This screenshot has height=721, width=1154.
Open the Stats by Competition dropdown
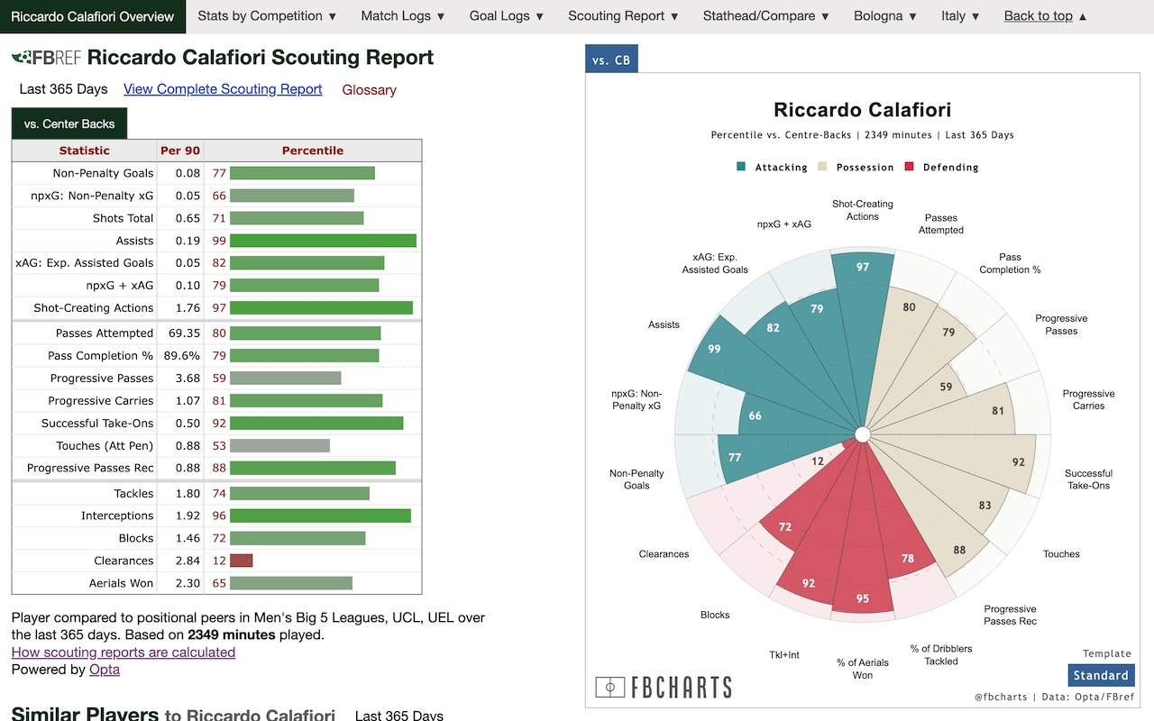coord(266,15)
